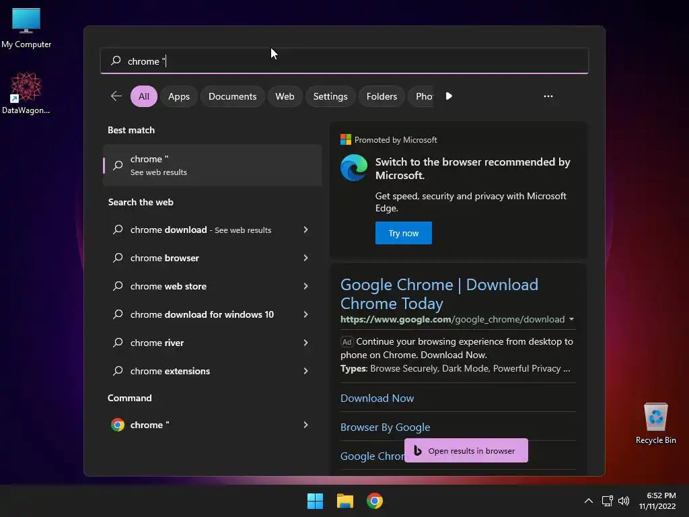Switch to the Apps filter tab
Screen dimensions: 689x517
point(179,96)
